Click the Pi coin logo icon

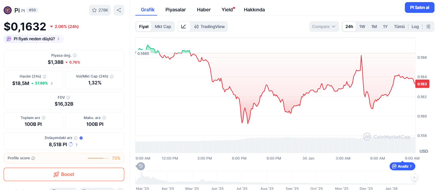click(7, 10)
